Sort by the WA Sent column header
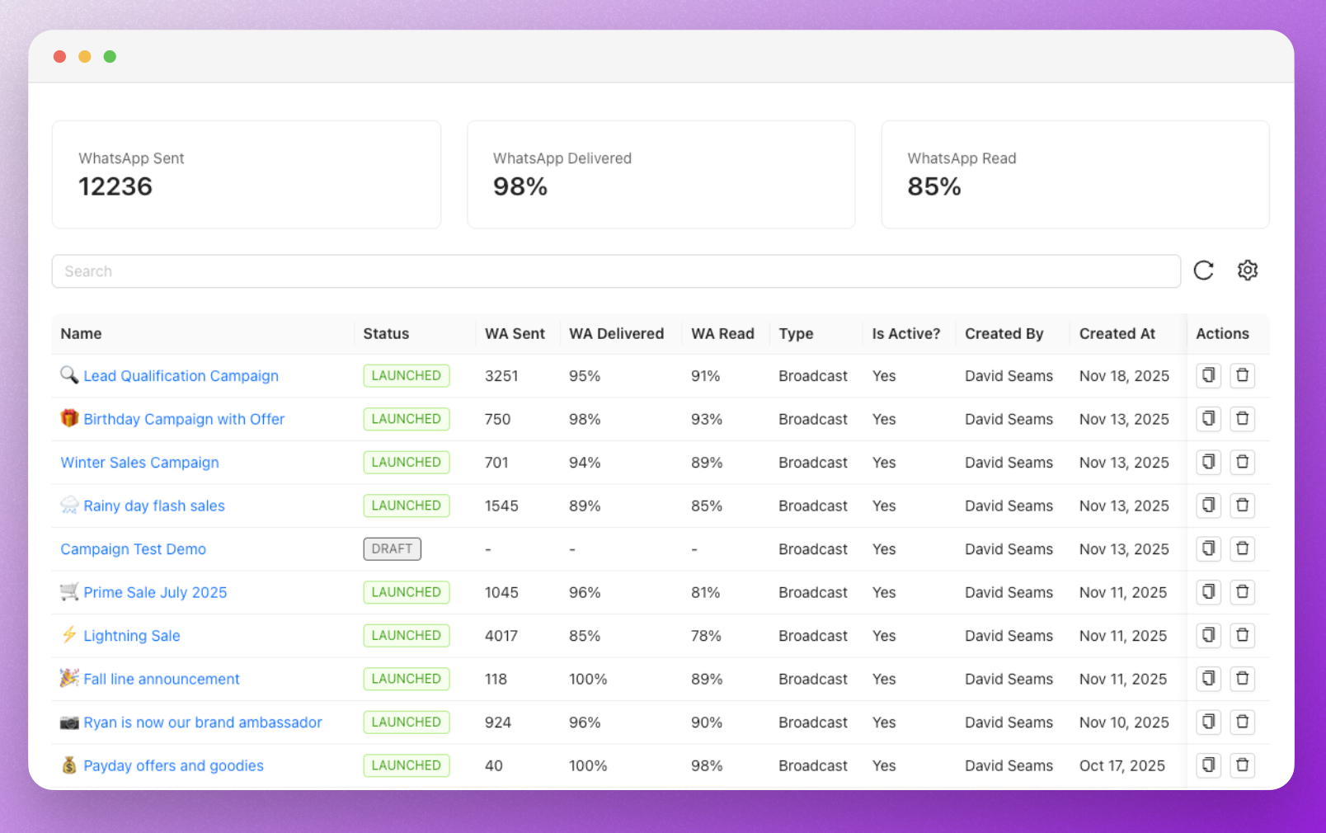The height and width of the screenshot is (833, 1326). pos(515,334)
